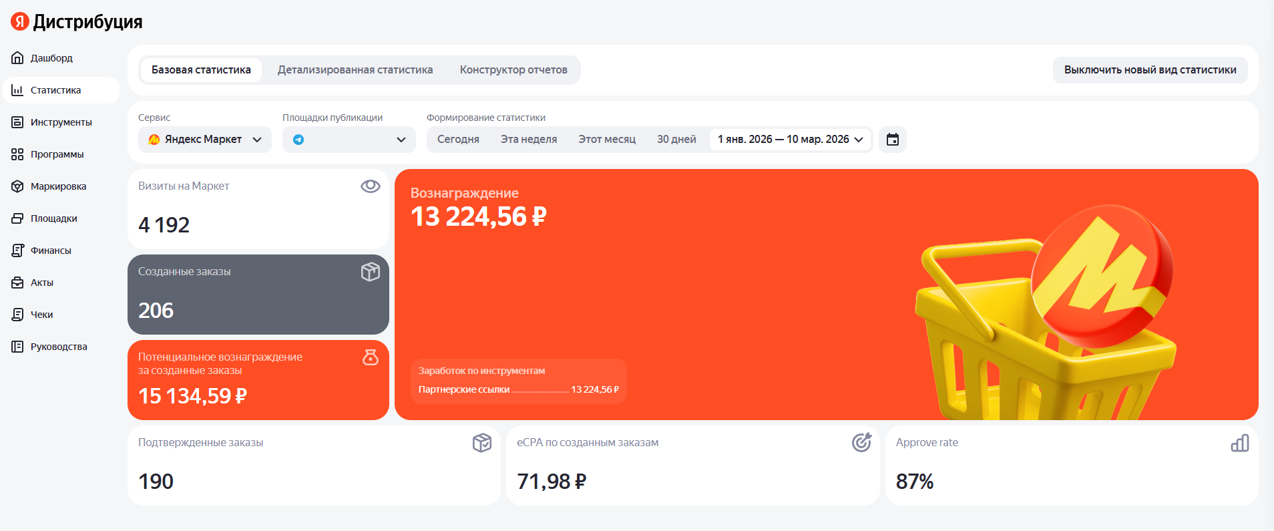The width and height of the screenshot is (1274, 531).
Task: Open Площадки section in sidebar
Action: [61, 218]
